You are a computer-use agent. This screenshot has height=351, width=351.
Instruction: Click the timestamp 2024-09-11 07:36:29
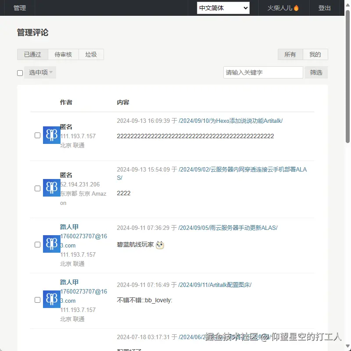pyautogui.click(x=143, y=228)
